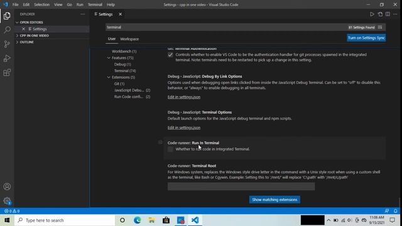Viewport: 402px width, 226px height.
Task: Open the Windows action center
Action: [x=392, y=220]
